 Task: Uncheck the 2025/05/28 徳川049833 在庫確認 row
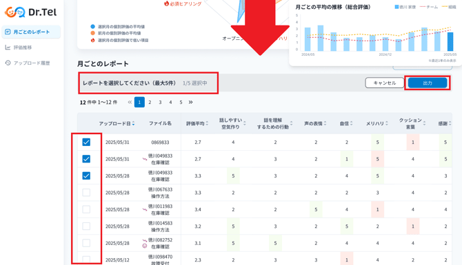point(86,176)
